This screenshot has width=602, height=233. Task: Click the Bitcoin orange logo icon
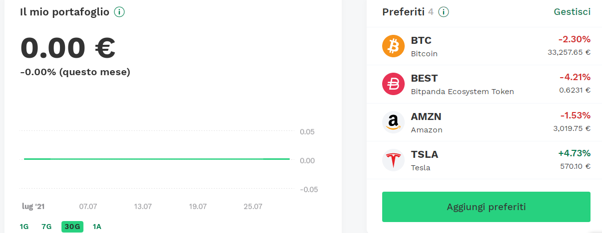pos(393,46)
